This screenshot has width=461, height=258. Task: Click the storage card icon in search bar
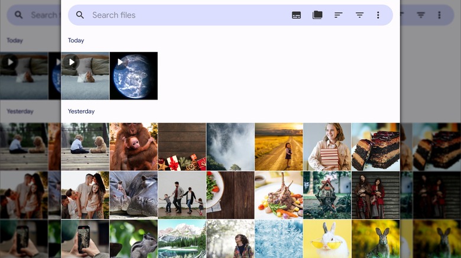pos(297,15)
